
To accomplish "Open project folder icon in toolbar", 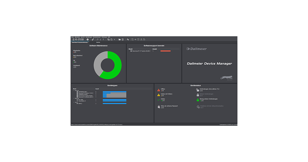I will [76, 39].
